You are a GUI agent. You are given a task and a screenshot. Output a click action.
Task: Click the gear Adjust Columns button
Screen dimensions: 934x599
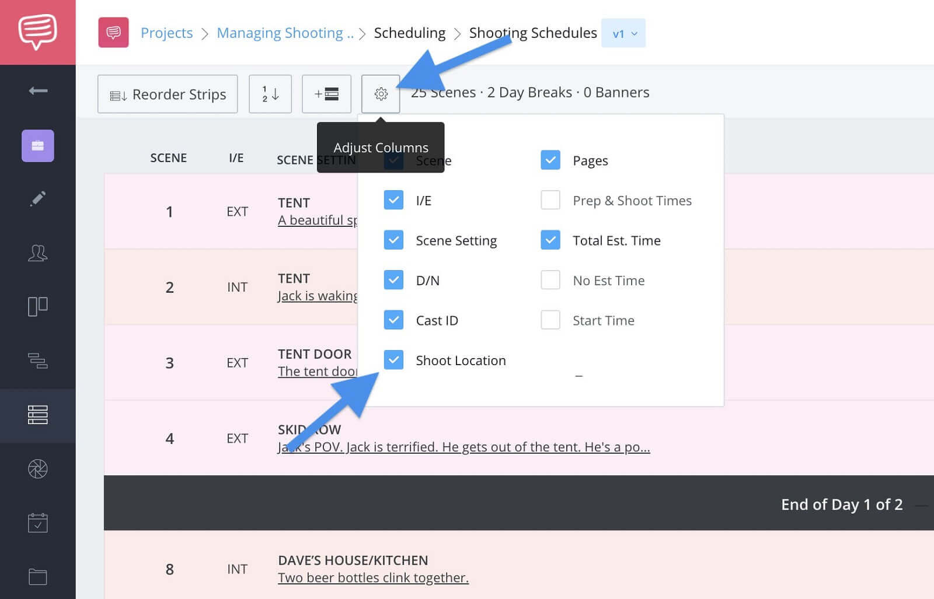point(381,94)
